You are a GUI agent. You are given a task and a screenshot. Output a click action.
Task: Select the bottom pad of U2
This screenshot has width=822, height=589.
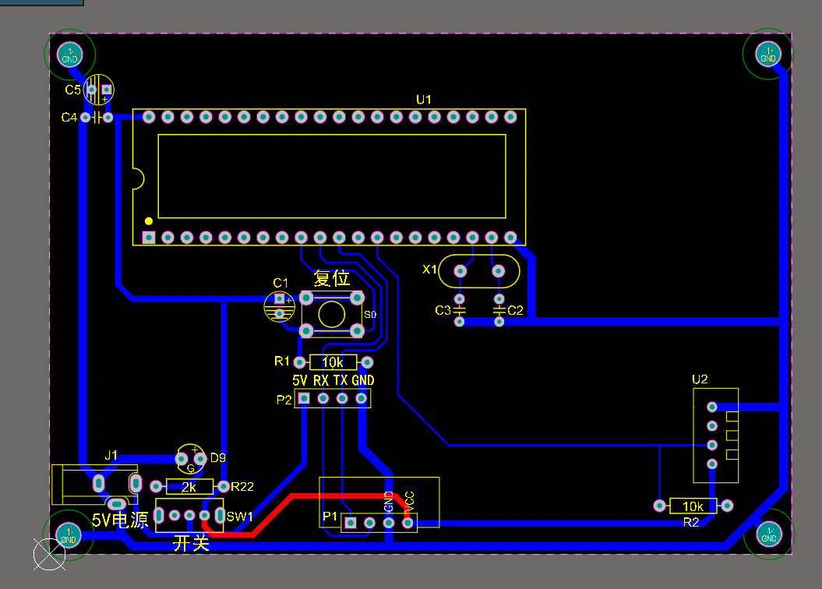[712, 464]
